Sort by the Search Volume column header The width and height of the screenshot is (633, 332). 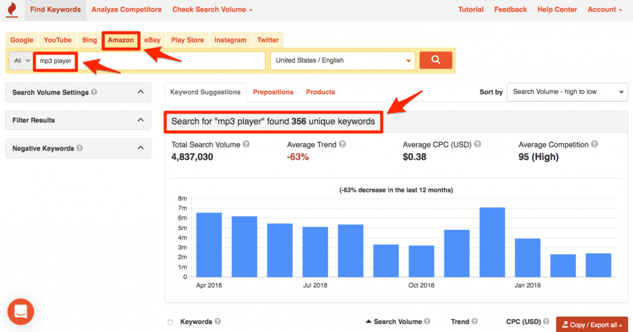(397, 322)
